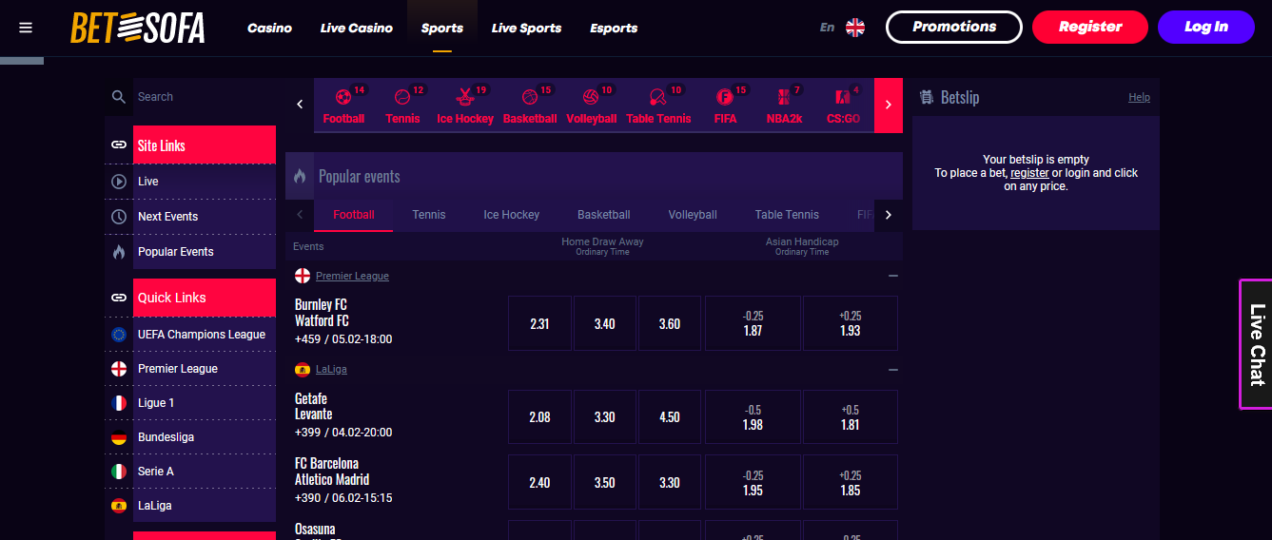Open the Live Casino menu item
Viewport: 1272px width, 540px height.
point(356,28)
